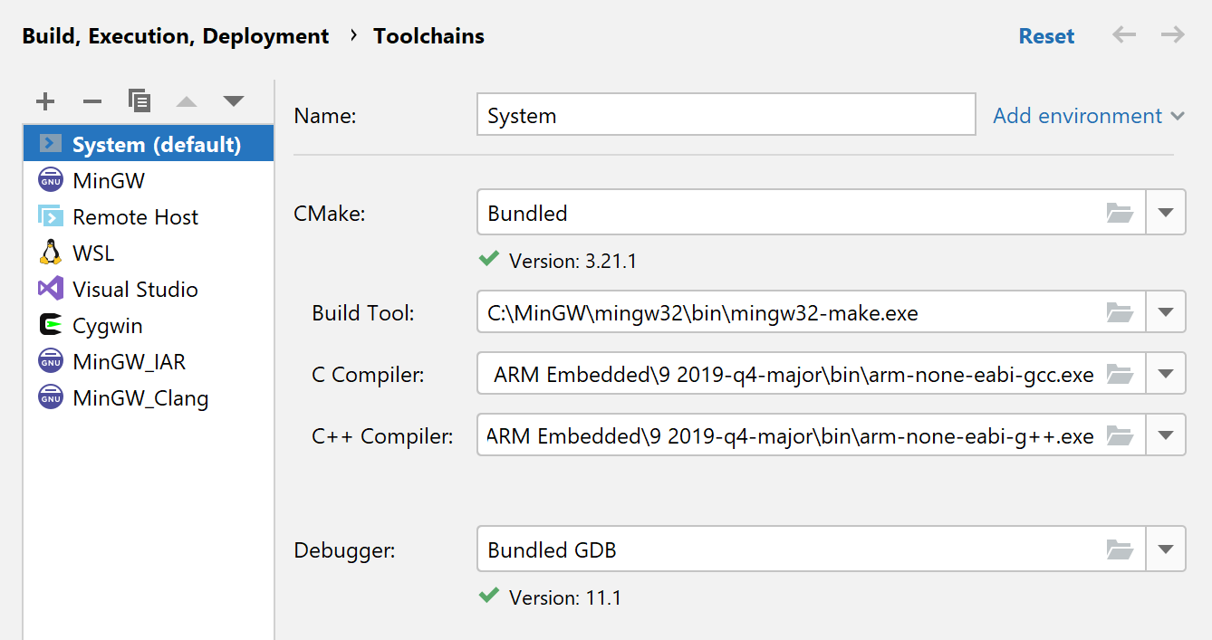Expand the CMake selection dropdown

(1167, 212)
